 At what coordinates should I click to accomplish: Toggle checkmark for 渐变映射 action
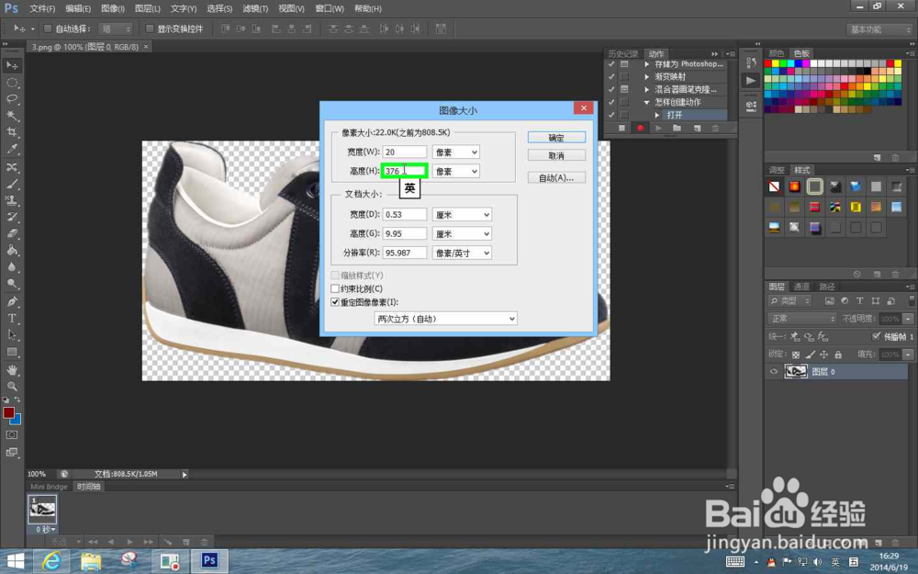point(611,77)
